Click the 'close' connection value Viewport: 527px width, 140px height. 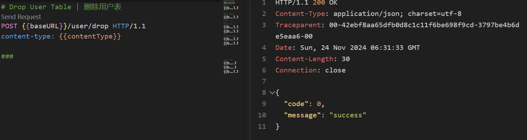(335, 70)
